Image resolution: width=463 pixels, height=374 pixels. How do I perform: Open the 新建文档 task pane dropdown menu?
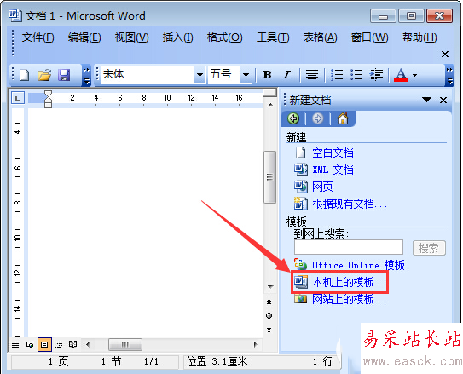pos(426,100)
